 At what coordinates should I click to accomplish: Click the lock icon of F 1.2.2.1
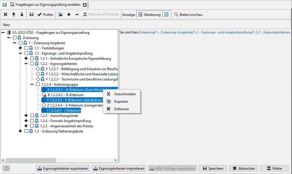click(43, 69)
